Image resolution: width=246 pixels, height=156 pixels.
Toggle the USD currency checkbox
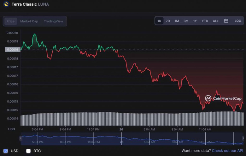6,151
